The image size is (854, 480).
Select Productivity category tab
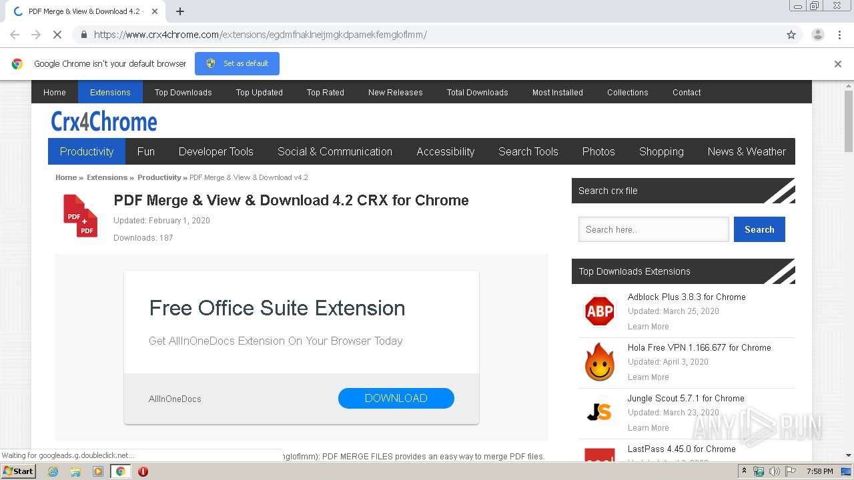87,151
